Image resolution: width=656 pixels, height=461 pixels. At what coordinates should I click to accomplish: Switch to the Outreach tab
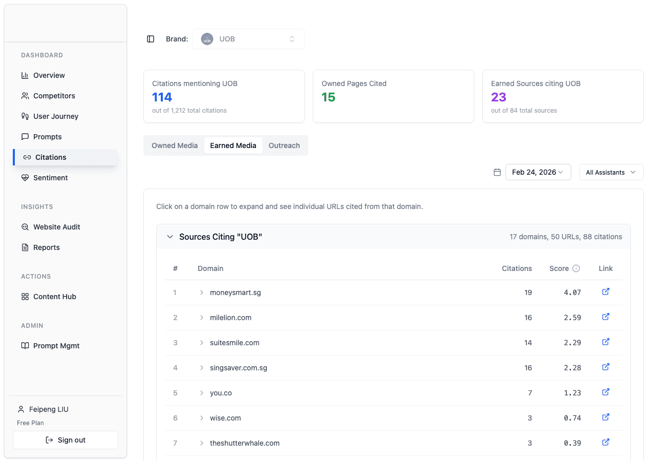click(284, 145)
